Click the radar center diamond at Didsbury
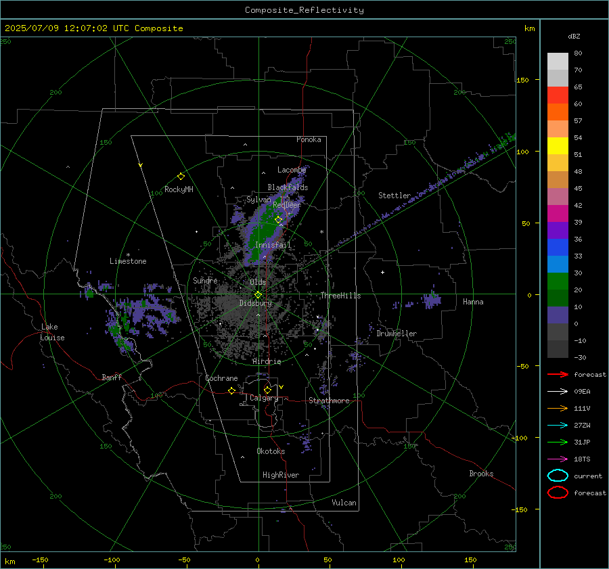 pyautogui.click(x=258, y=295)
